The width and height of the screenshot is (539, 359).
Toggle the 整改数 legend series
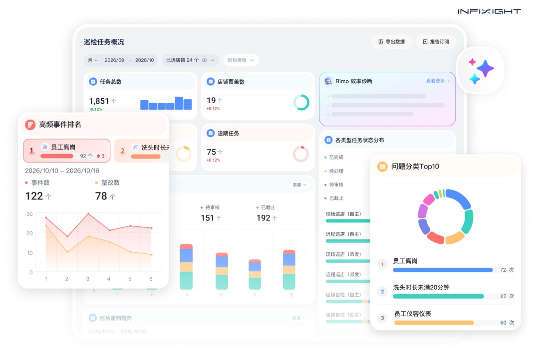click(x=107, y=182)
